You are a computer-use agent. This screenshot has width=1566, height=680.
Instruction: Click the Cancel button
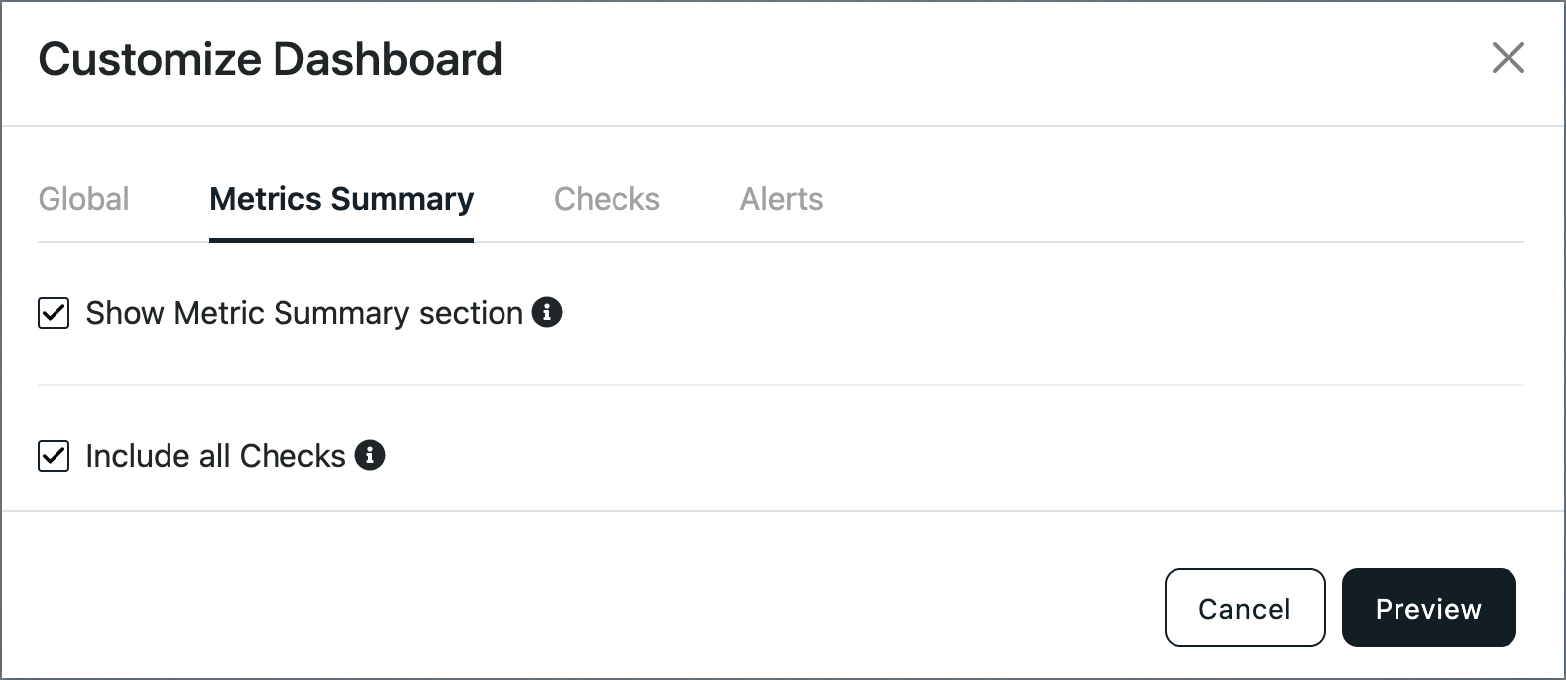pyautogui.click(x=1245, y=608)
